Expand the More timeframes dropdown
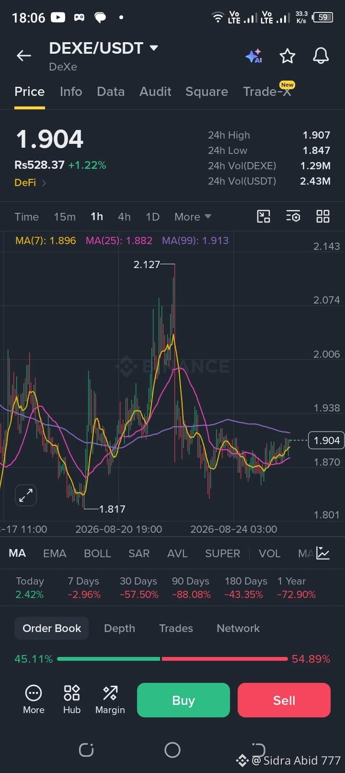Viewport: 345px width, 773px height. click(193, 217)
